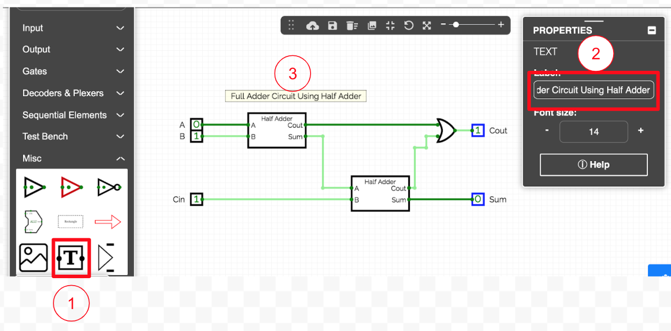Toggle input B bit value
The width and height of the screenshot is (671, 331).
click(x=197, y=136)
